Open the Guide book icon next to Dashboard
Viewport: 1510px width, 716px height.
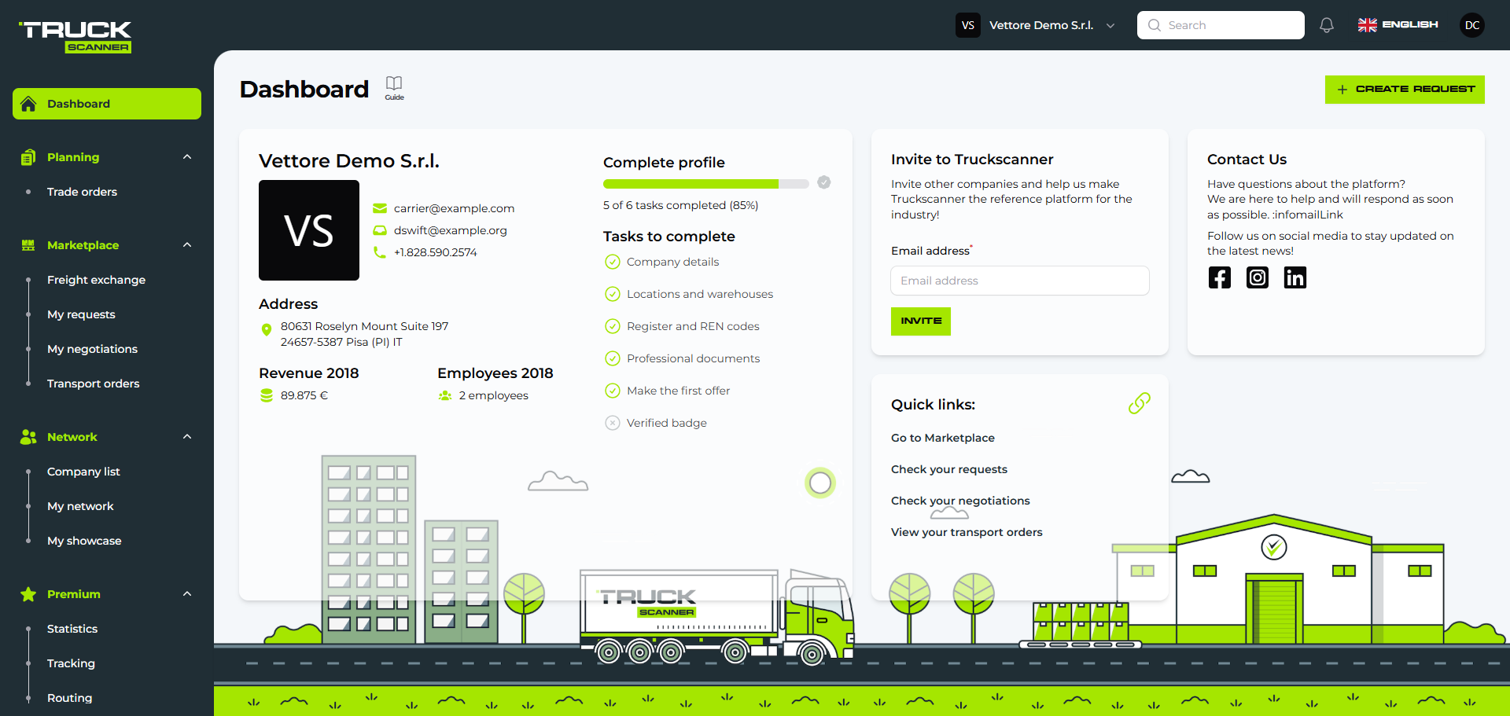pos(393,85)
